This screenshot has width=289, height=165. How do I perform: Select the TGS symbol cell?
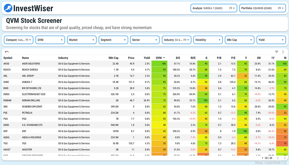[5, 143]
